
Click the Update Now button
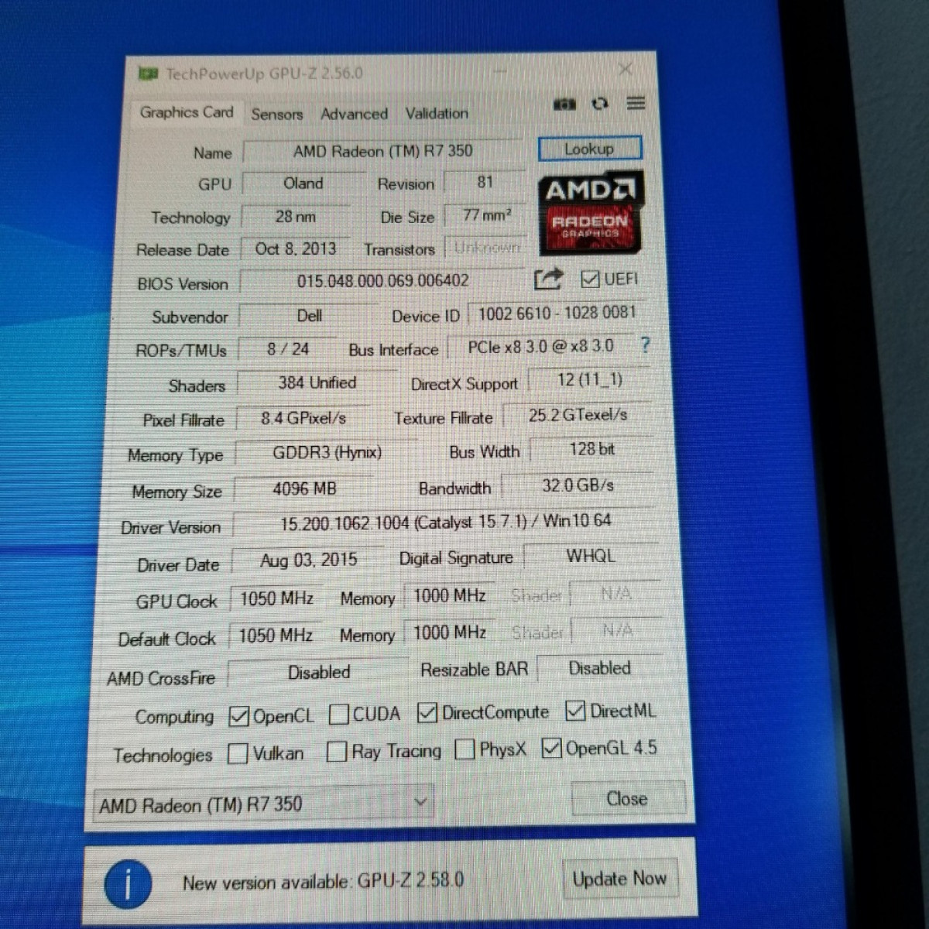619,879
